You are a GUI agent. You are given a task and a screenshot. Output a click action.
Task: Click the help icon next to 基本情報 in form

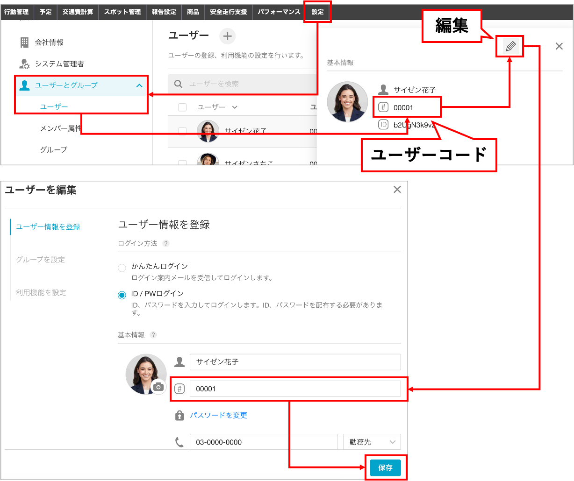(153, 335)
